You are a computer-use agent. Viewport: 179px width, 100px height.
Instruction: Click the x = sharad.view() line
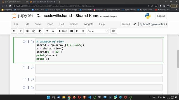(50, 49)
